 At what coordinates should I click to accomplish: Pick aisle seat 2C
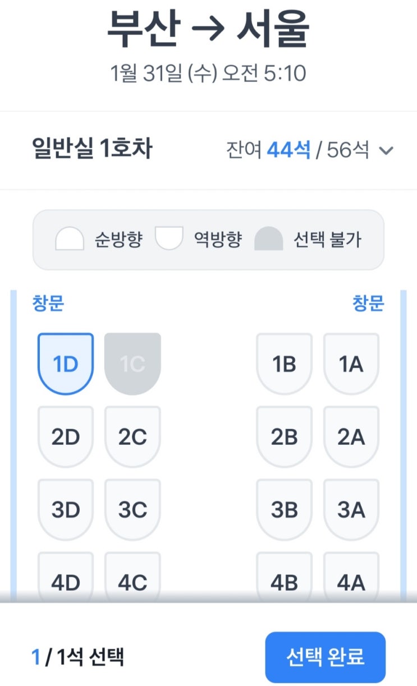point(132,437)
